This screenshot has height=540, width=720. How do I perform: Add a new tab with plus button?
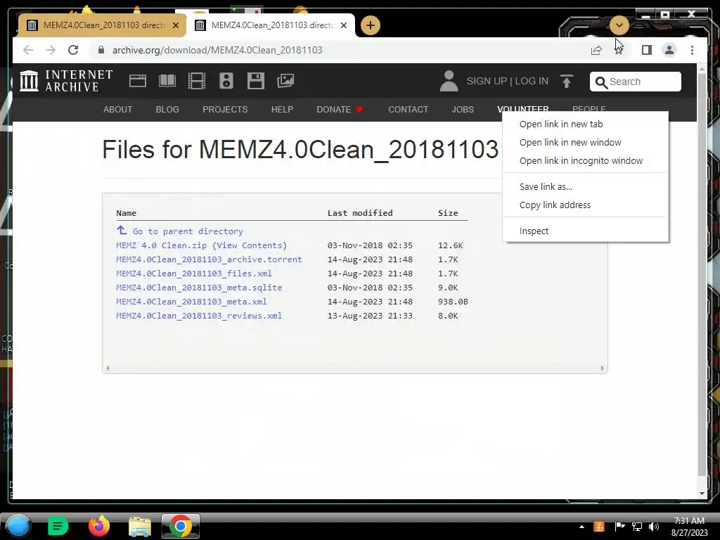point(371,25)
